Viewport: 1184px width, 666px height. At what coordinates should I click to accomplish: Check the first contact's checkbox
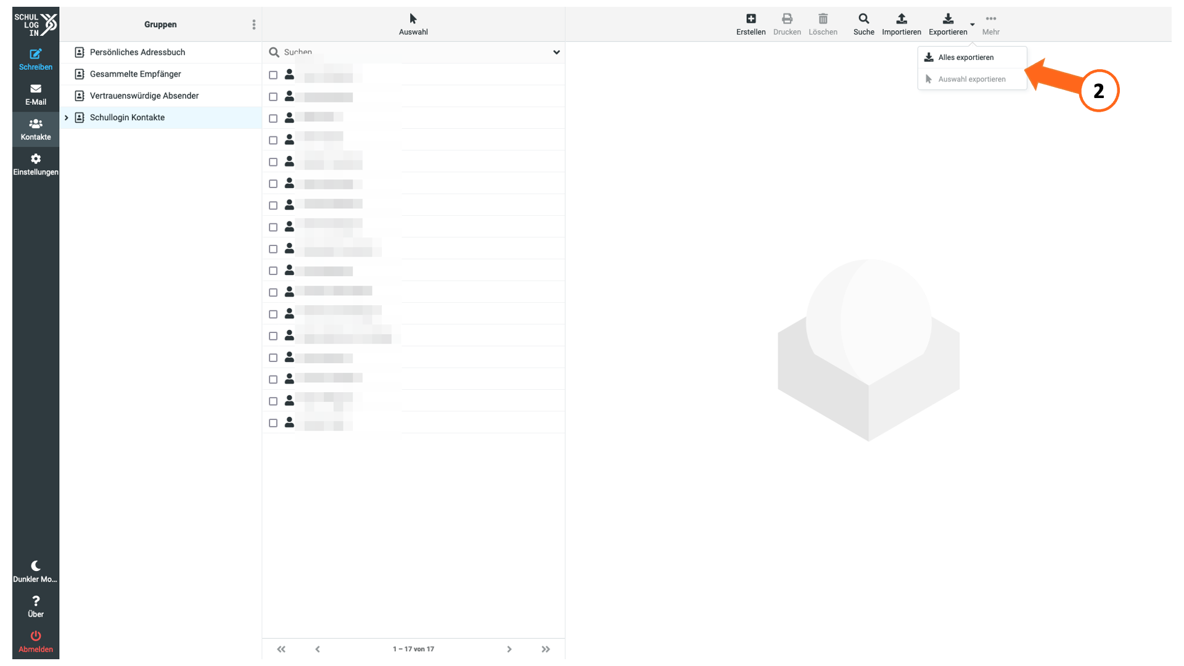273,75
